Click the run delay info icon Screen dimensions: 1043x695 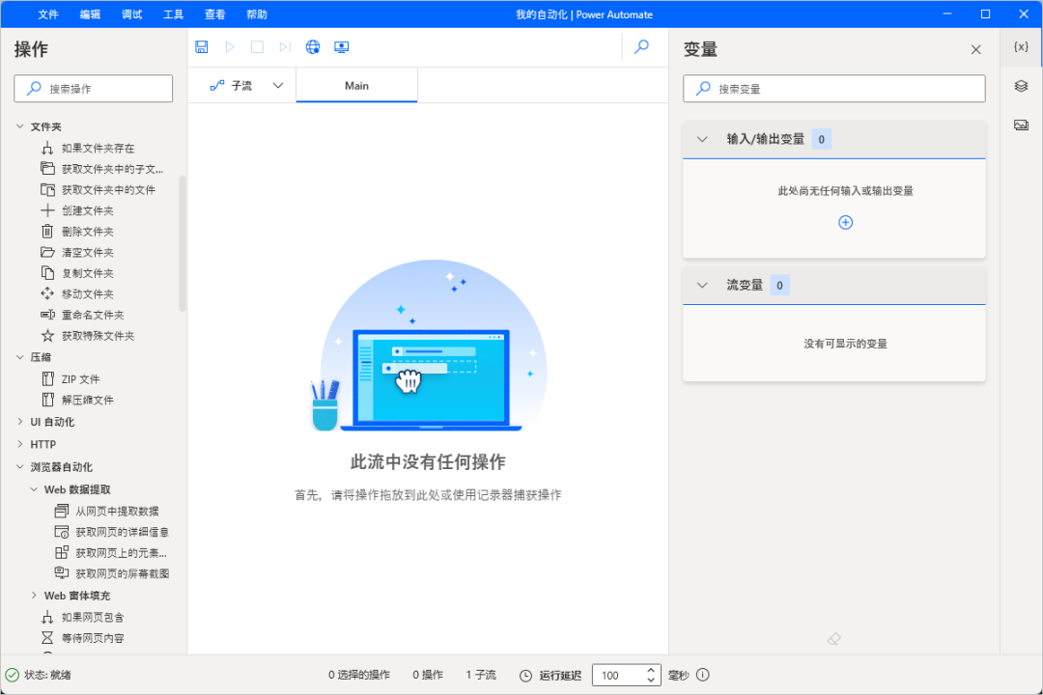[x=703, y=676]
